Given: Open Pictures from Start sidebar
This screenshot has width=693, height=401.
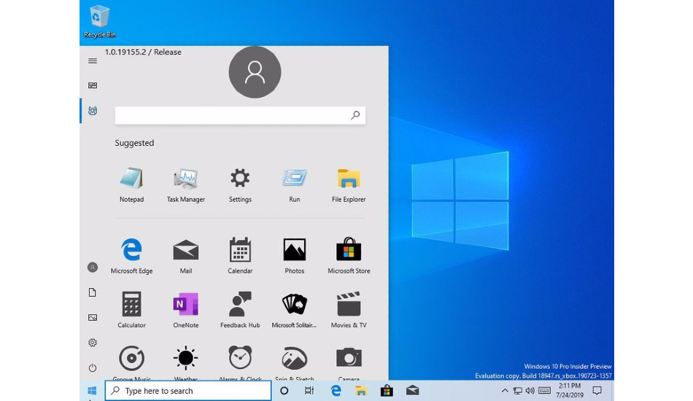Looking at the screenshot, I should coord(93,318).
